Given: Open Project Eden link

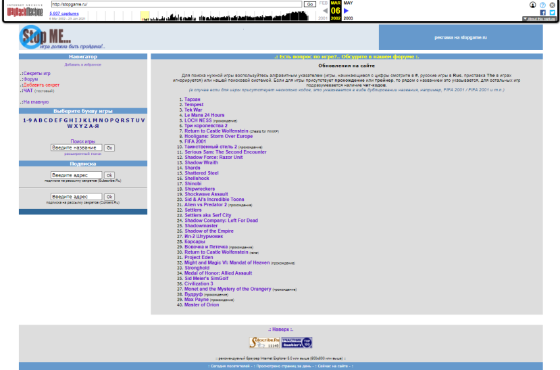Looking at the screenshot, I should (199, 258).
